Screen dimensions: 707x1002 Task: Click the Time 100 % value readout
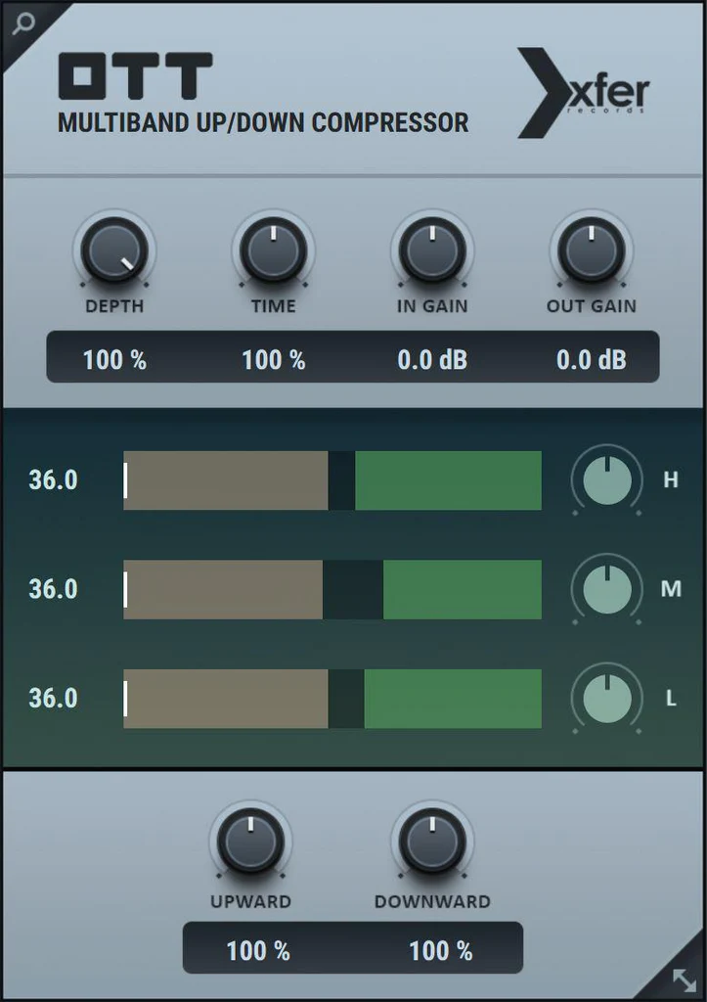pyautogui.click(x=274, y=360)
